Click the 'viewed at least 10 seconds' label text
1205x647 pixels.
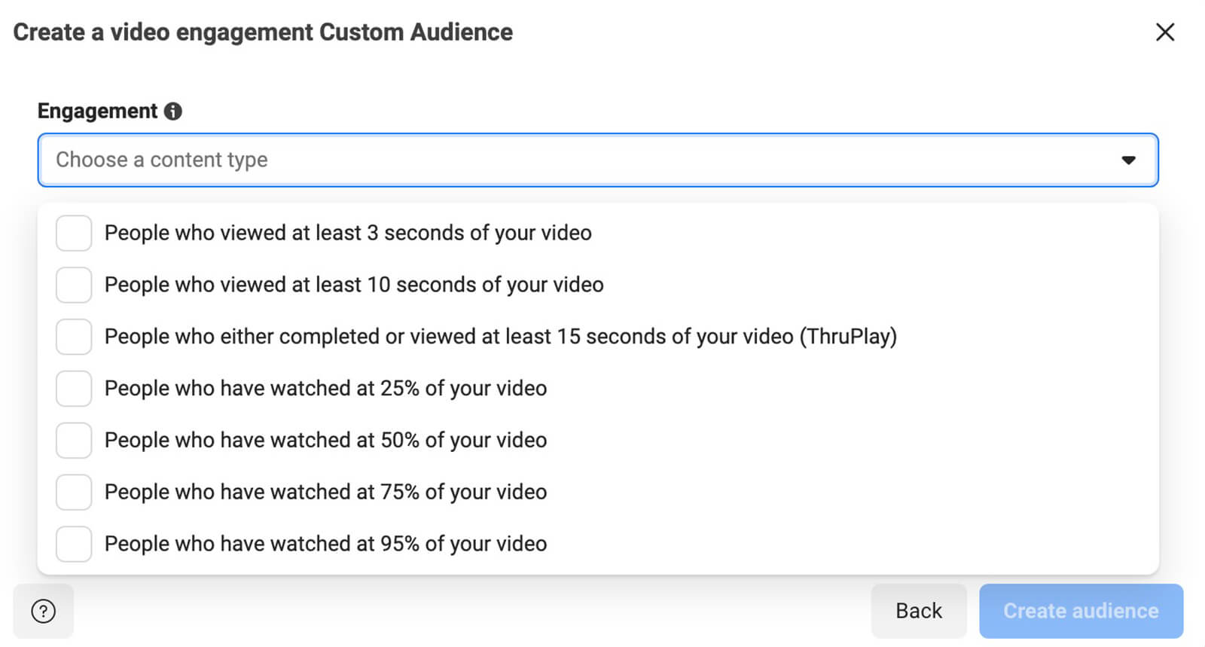click(353, 285)
